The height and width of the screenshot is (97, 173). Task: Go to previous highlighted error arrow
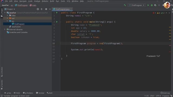click(167, 13)
